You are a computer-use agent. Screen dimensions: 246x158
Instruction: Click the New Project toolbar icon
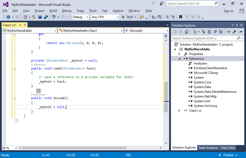pos(25,17)
